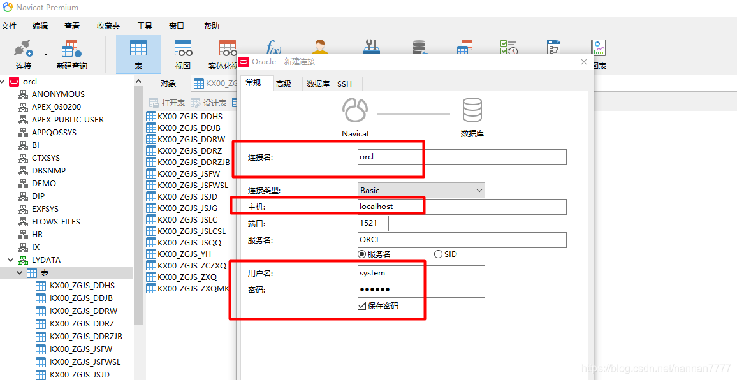Click the Navicat logo in connection dialog
The image size is (737, 380).
click(x=355, y=110)
